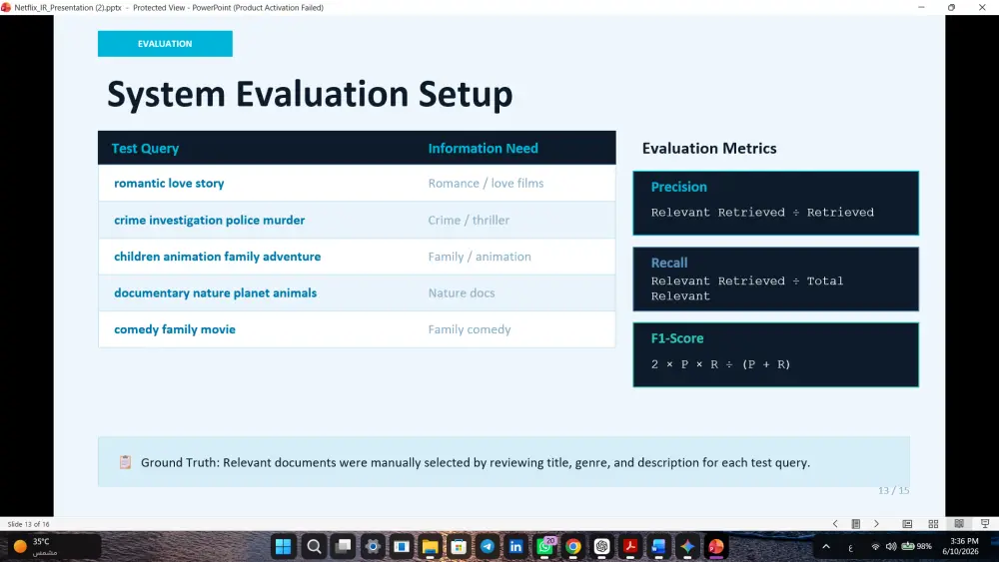Go to the next slide arrow
The width and height of the screenshot is (999, 562).
click(877, 524)
